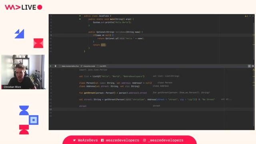Click the Christian Worz webcam thumbnail
The image size is (256, 144).
click(24, 72)
